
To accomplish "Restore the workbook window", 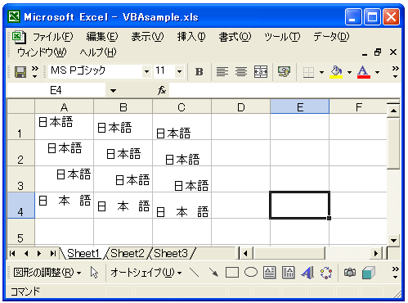I will coord(378,52).
